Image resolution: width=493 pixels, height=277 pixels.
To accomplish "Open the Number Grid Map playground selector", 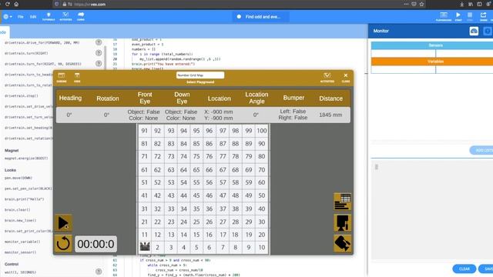I will (x=200, y=75).
